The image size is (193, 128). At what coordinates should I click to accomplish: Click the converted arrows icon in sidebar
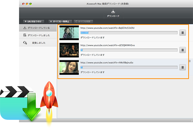[25, 43]
